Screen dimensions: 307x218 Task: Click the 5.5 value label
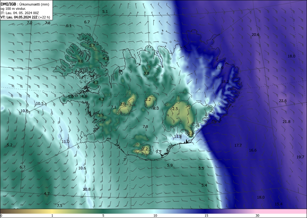point(201,168)
